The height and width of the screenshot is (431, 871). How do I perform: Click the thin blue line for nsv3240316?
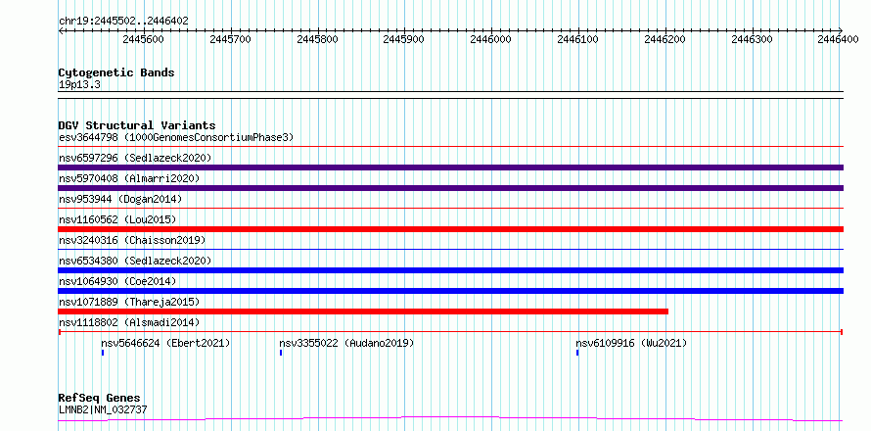450,249
